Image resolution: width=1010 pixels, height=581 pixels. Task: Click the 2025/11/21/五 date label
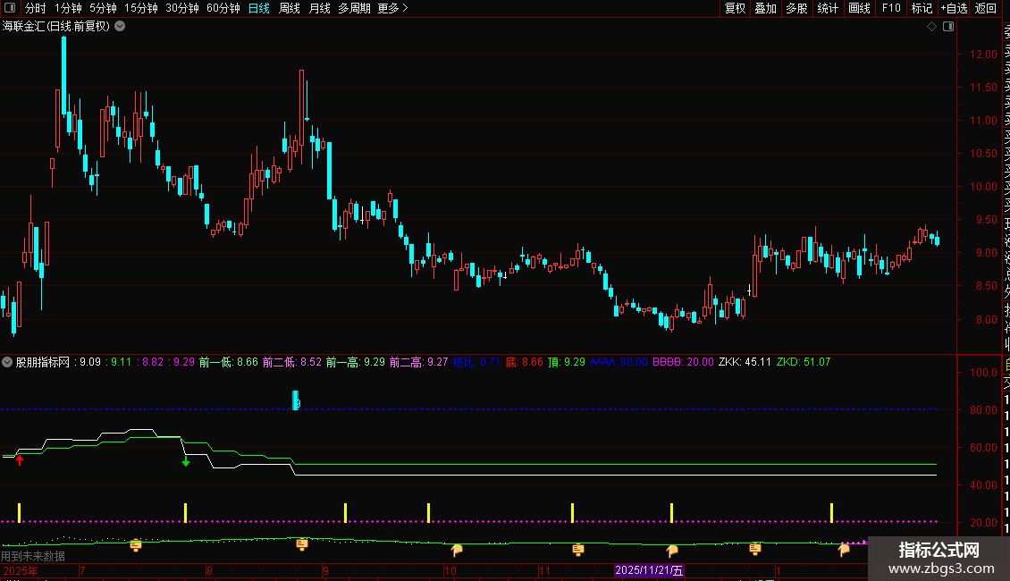(x=649, y=570)
